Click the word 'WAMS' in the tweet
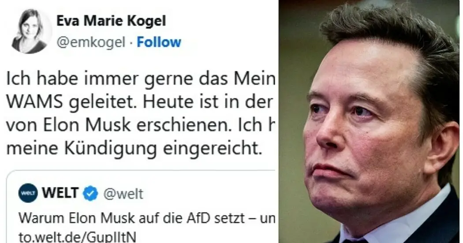This screenshot has height=243, width=463. pyautogui.click(x=34, y=102)
